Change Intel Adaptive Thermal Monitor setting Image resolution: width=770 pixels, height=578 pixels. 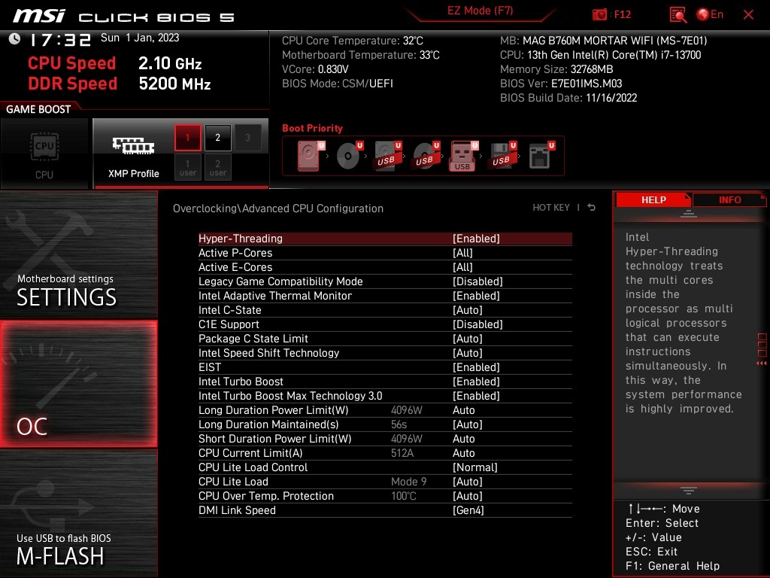(476, 295)
